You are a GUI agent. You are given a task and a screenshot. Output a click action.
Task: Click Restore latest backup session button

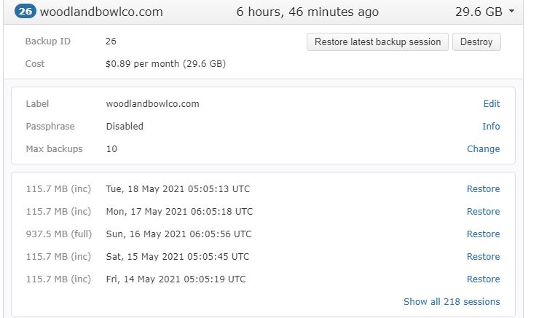(x=377, y=42)
